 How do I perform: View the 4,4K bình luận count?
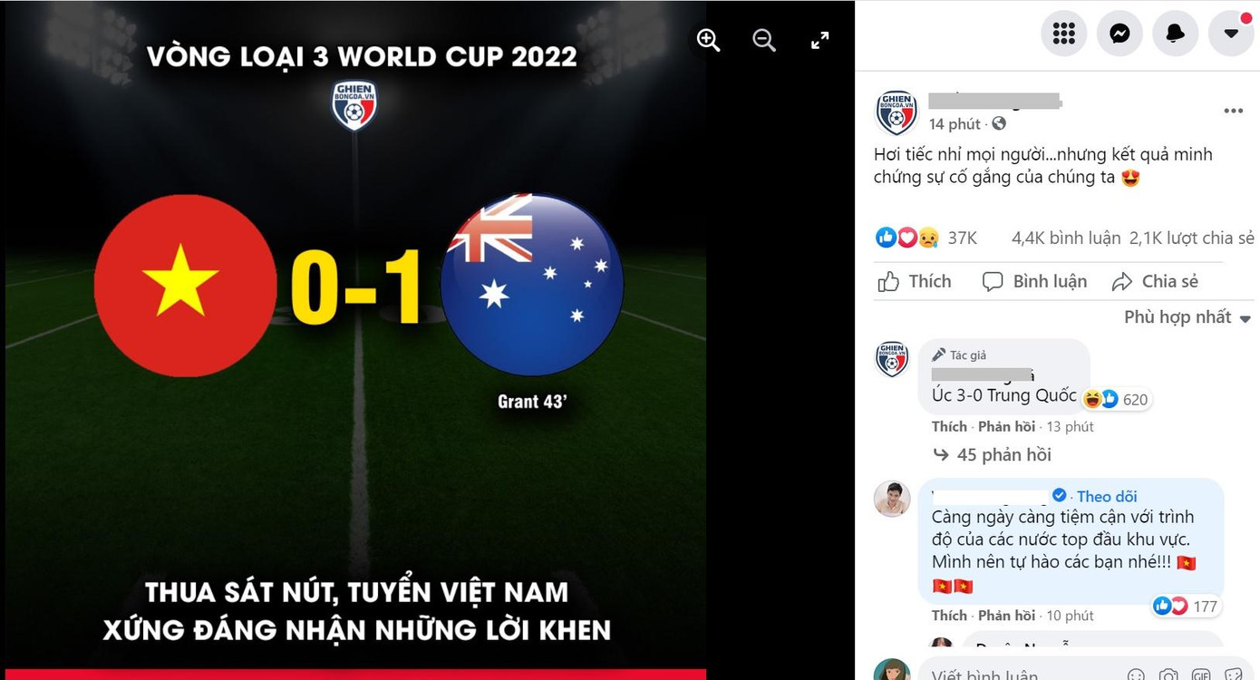click(x=1066, y=238)
